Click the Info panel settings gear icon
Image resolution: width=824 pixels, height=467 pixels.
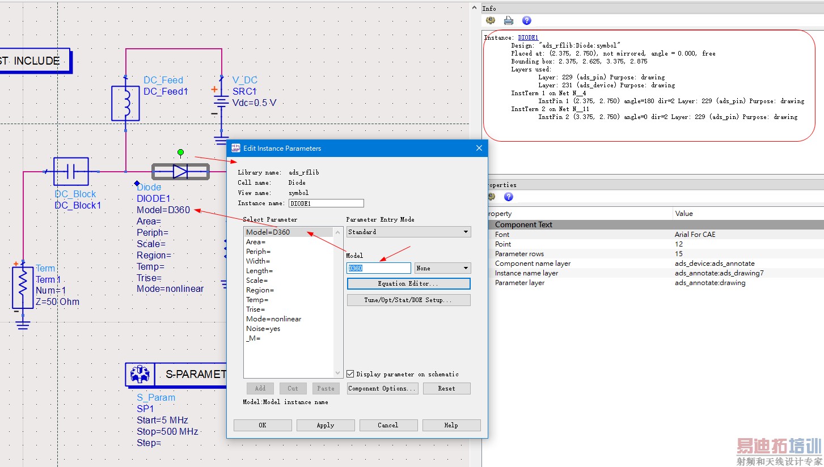click(x=491, y=20)
